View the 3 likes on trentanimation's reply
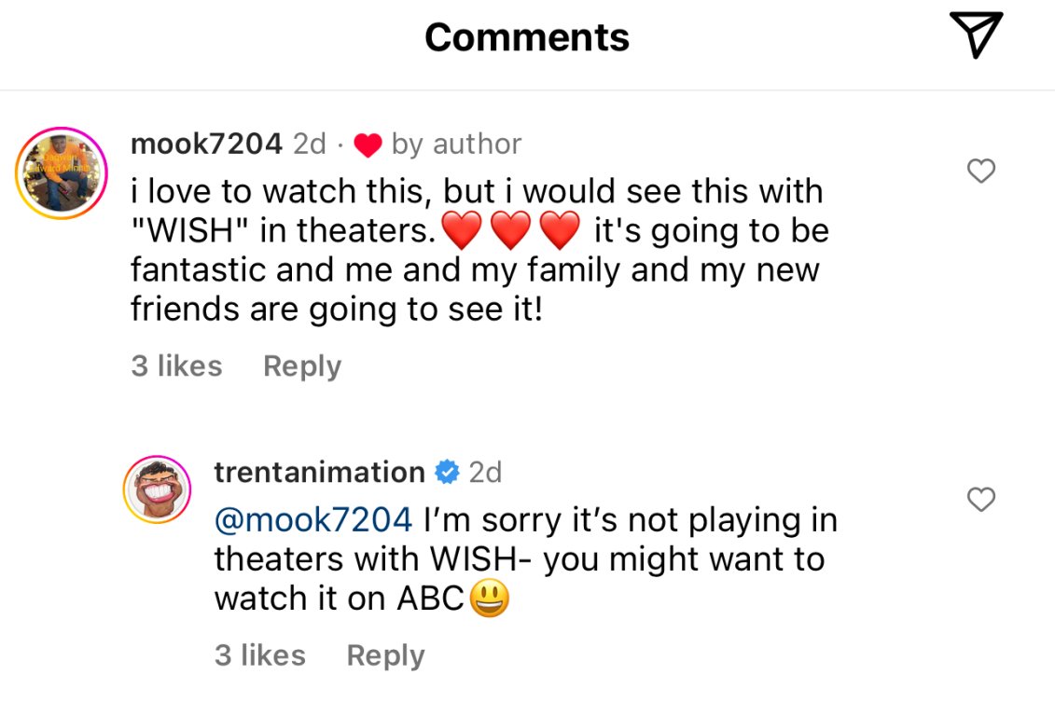 (259, 655)
